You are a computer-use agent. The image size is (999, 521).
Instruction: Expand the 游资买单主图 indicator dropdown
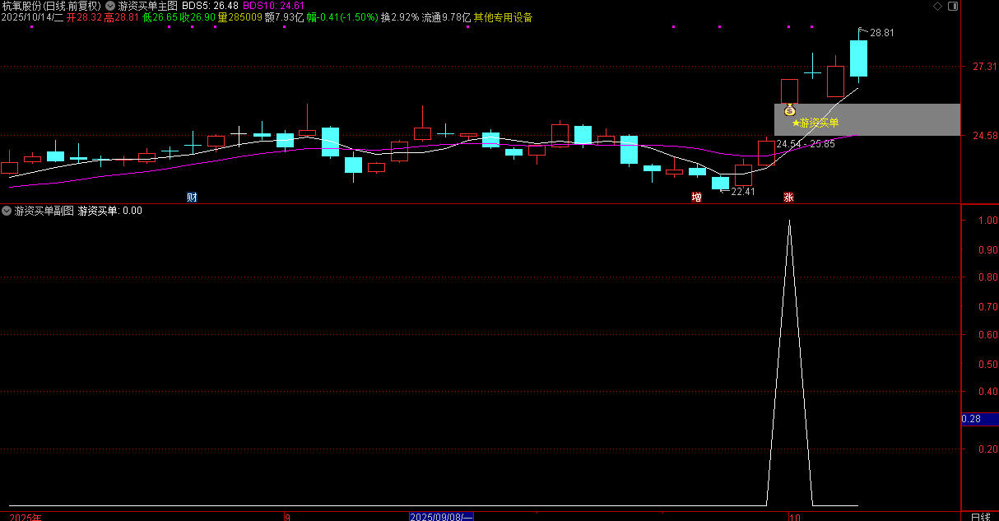[110, 6]
